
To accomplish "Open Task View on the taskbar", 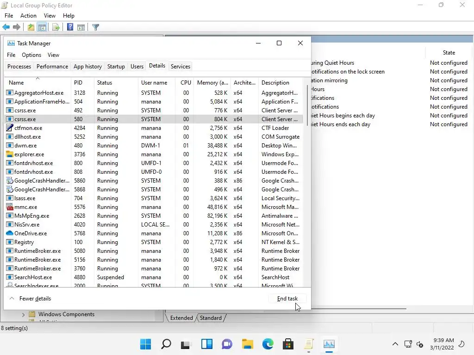I will 186,344.
